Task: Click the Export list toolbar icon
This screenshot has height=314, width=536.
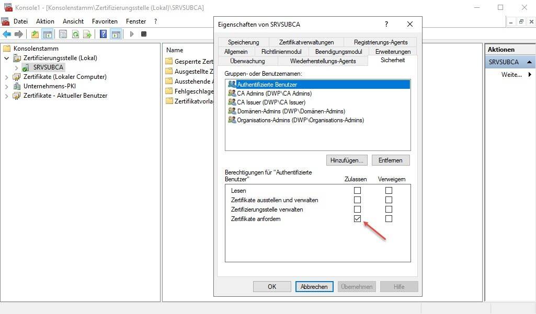Action: pyautogui.click(x=87, y=34)
